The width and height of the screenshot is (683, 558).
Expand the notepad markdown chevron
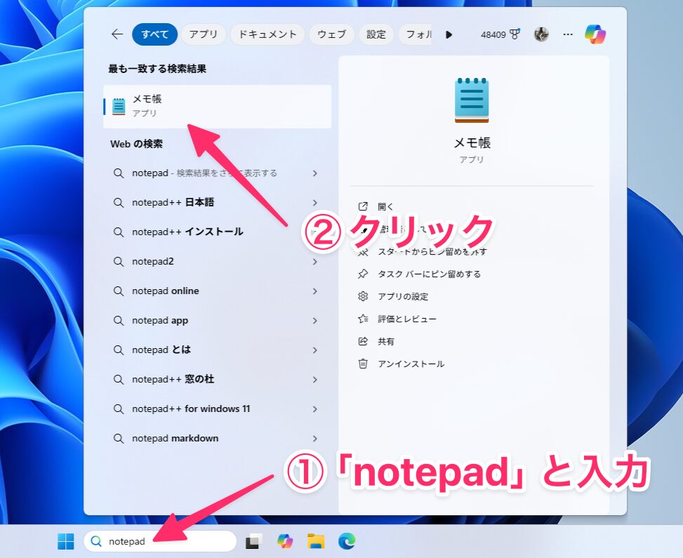click(x=315, y=439)
